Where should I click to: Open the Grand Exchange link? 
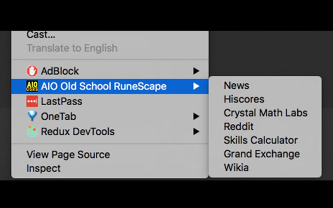click(x=261, y=154)
